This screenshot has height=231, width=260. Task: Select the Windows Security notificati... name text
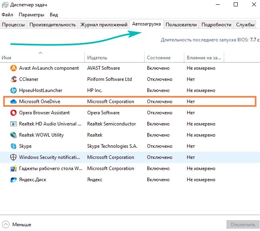pyautogui.click(x=49, y=157)
